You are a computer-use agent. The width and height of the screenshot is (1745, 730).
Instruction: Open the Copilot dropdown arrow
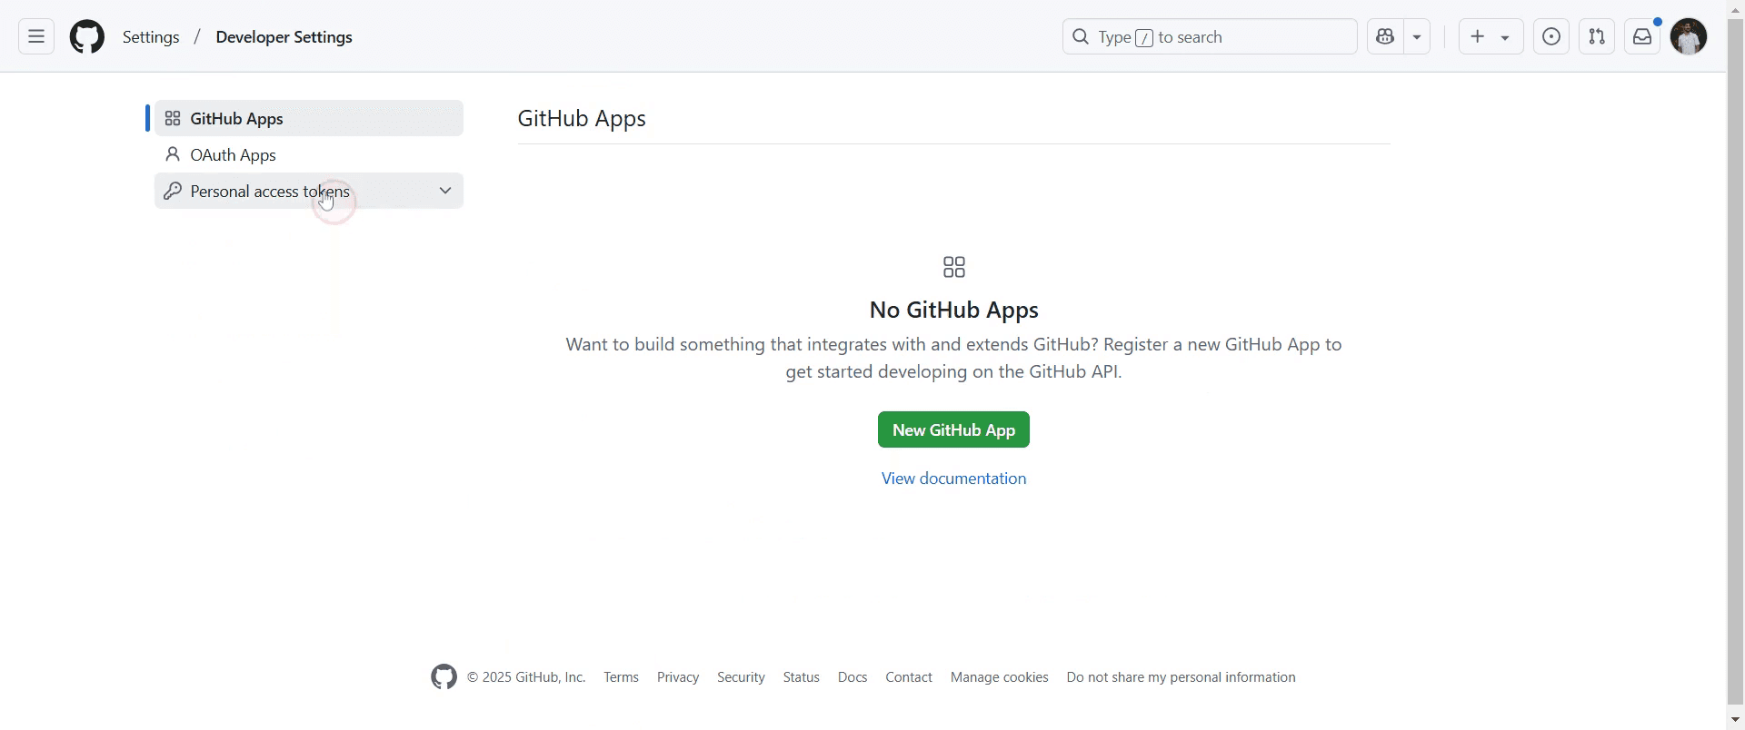[1417, 37]
